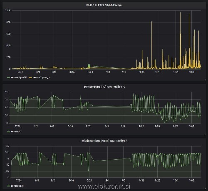Toggle the sensor2 RH legend series

click(17, 186)
